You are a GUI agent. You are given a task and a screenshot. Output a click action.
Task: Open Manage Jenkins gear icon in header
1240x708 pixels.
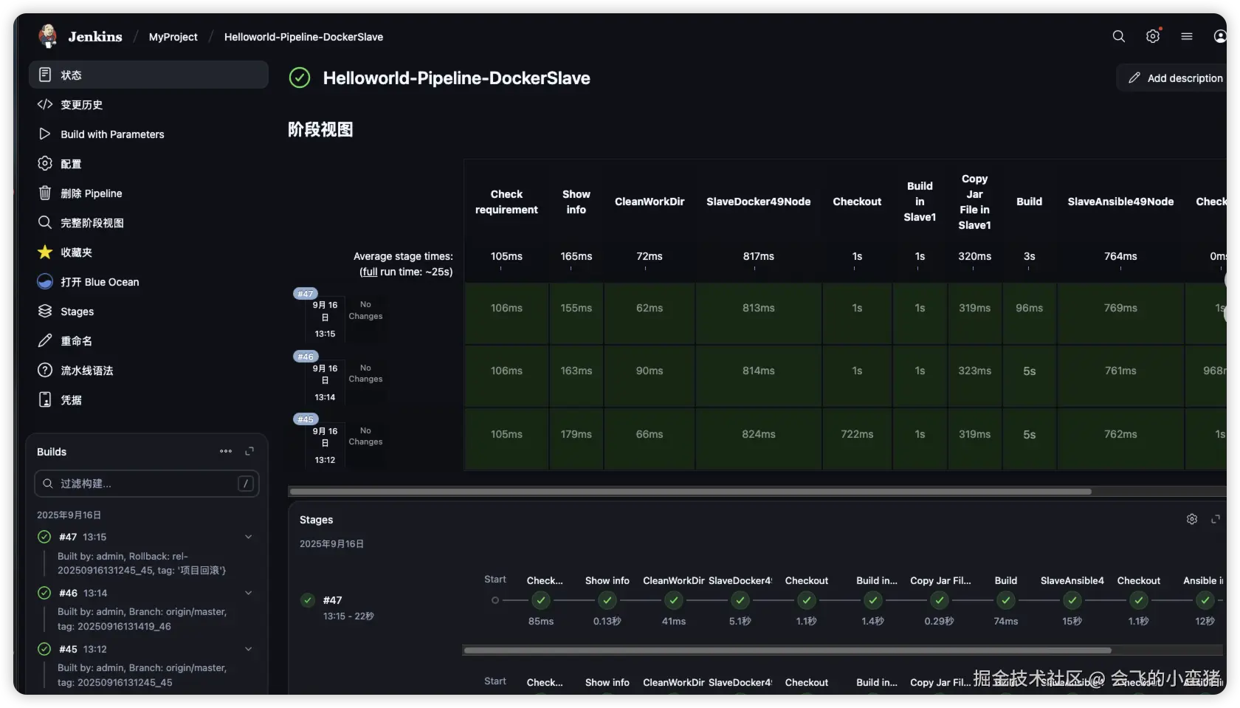click(x=1153, y=36)
